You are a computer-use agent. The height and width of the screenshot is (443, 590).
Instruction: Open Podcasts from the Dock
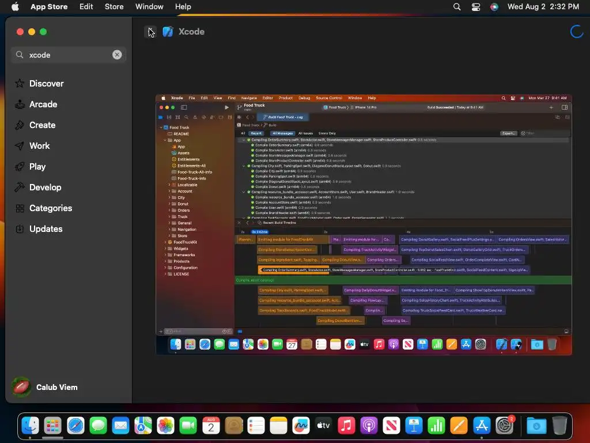click(x=369, y=426)
